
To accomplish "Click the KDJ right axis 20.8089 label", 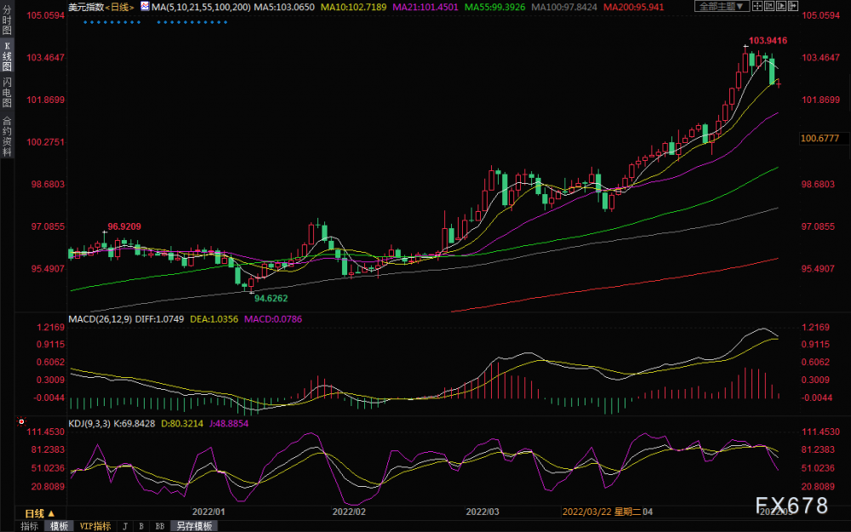I will (x=818, y=486).
